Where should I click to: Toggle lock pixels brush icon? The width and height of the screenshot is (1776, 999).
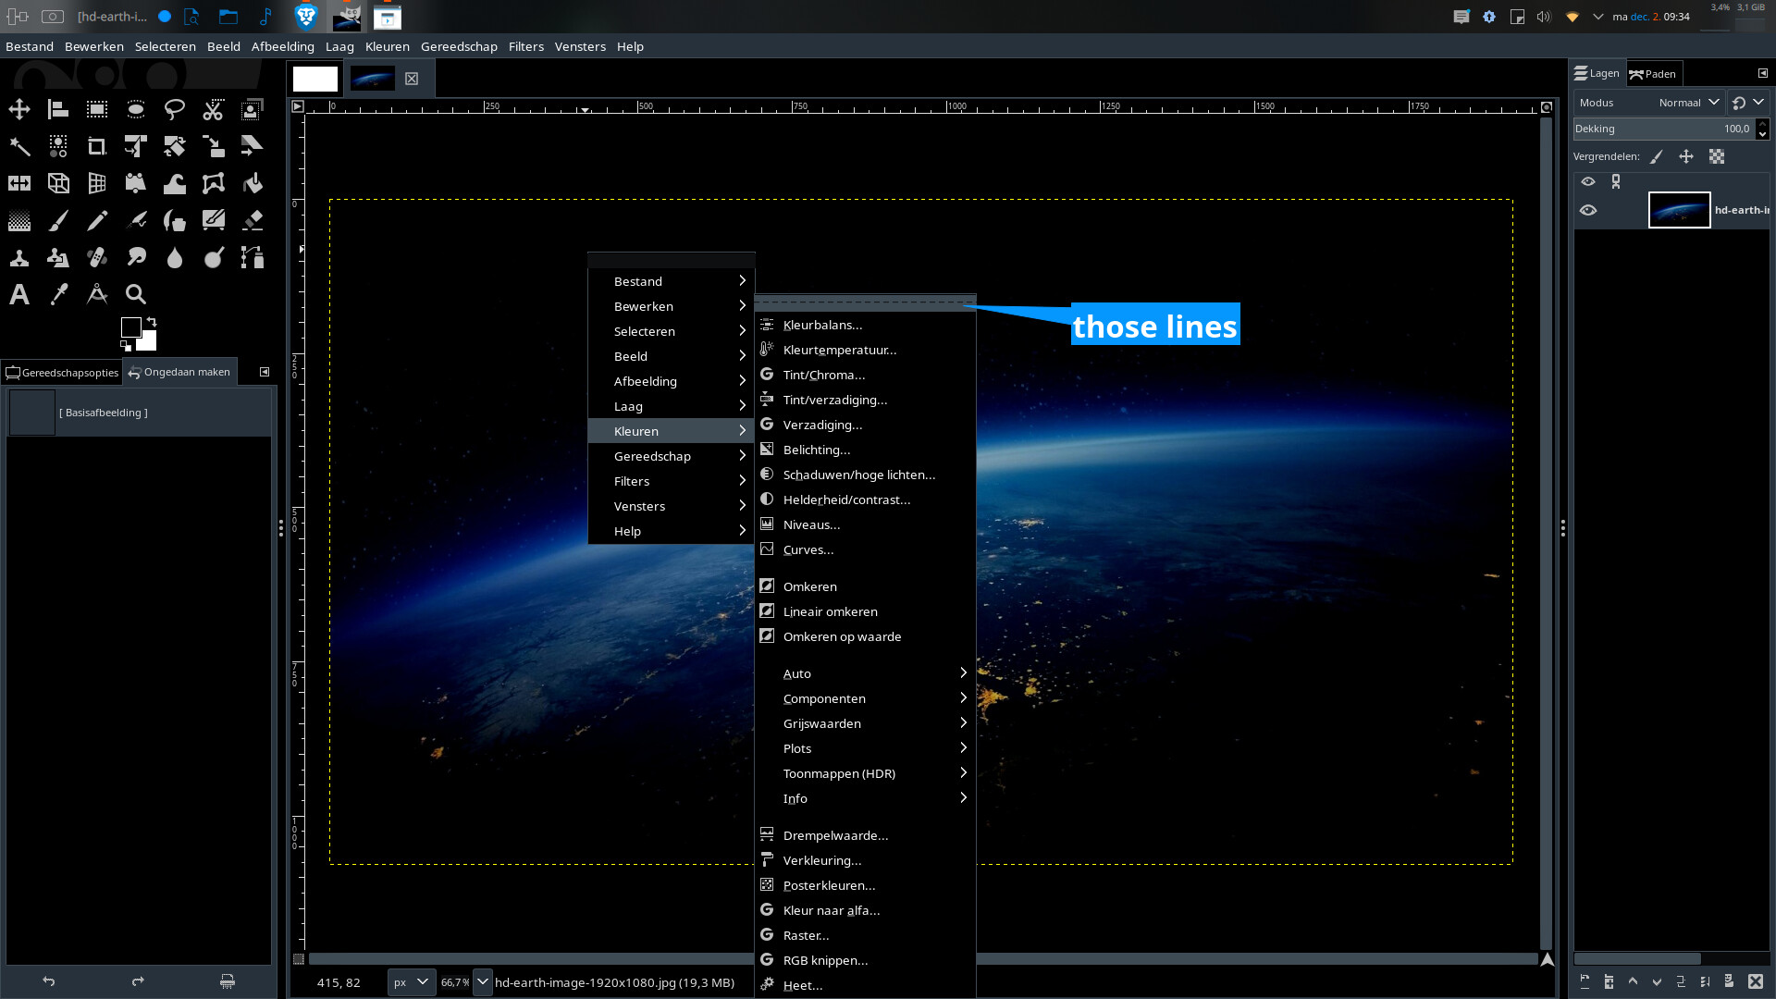pos(1657,156)
